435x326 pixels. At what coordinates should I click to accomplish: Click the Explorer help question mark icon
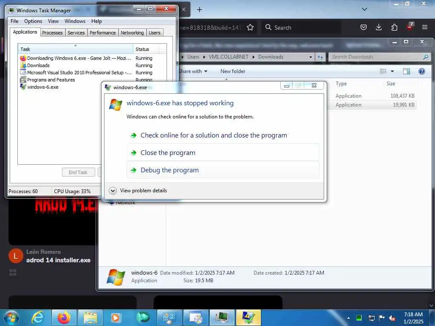pyautogui.click(x=422, y=71)
